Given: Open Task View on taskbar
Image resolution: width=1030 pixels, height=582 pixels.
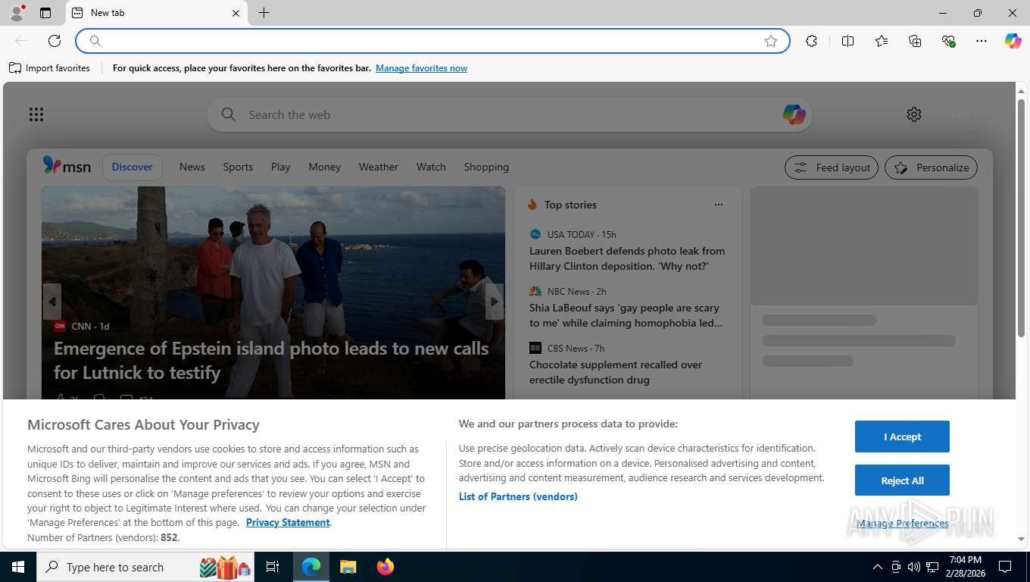Looking at the screenshot, I should coord(273,567).
